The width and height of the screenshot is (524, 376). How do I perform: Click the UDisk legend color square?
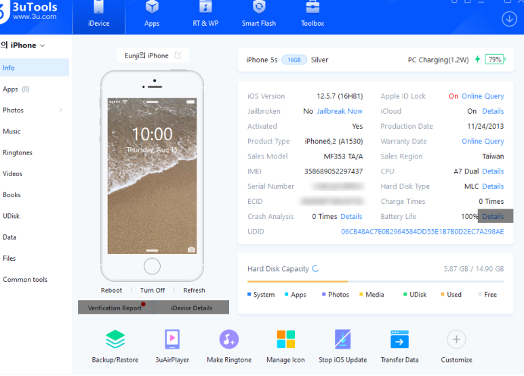coord(405,294)
